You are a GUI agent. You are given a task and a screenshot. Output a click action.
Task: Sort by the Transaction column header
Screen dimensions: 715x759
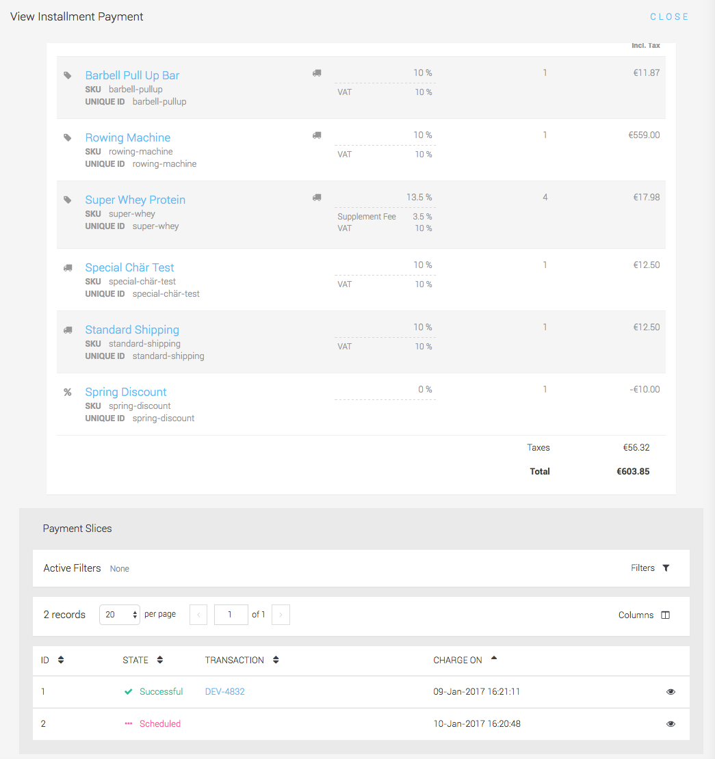[276, 660]
